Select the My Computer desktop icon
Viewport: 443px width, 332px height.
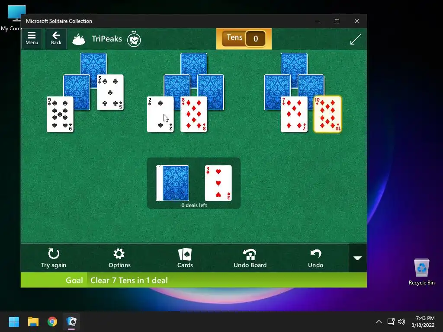click(x=12, y=18)
